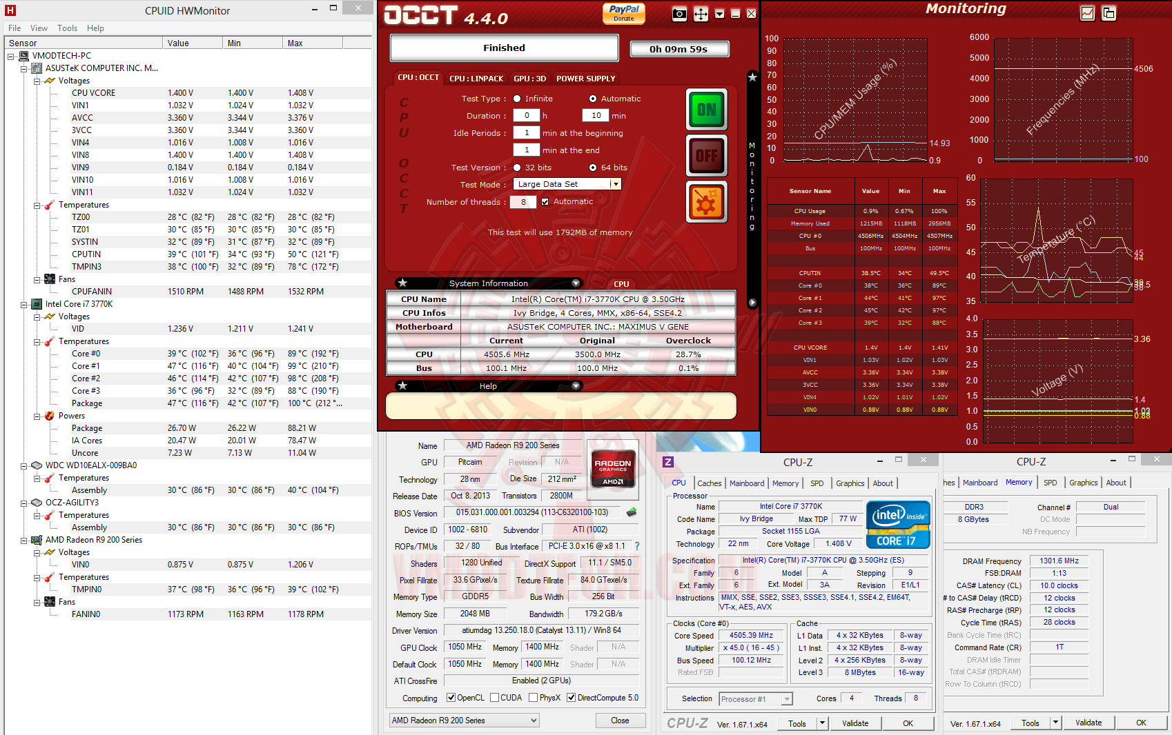
Task: Toggle the DirectCompute 5.0 checkbox
Action: coord(572,698)
